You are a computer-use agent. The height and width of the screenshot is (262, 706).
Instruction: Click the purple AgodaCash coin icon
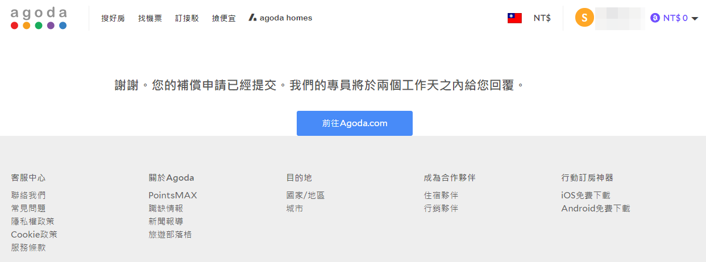pyautogui.click(x=655, y=18)
